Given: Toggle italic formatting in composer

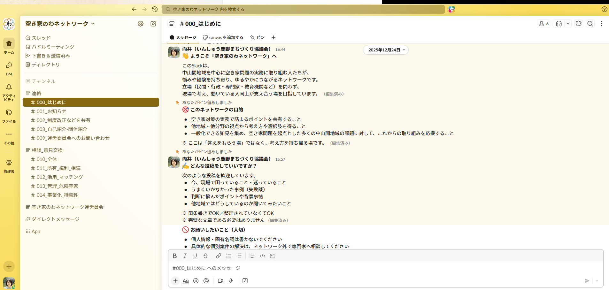Looking at the screenshot, I should (185, 256).
